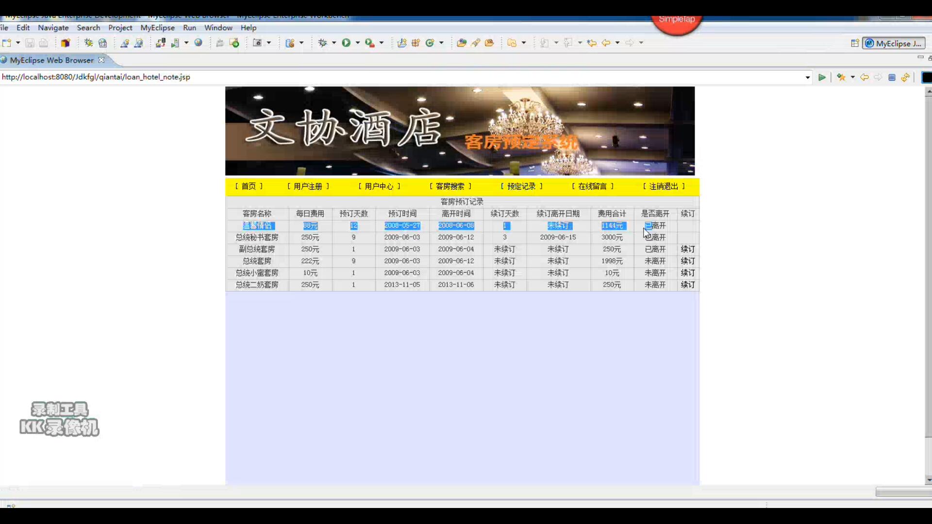Click the Print toolbar icon
Viewport: 932px width, 524px height.
click(x=43, y=43)
